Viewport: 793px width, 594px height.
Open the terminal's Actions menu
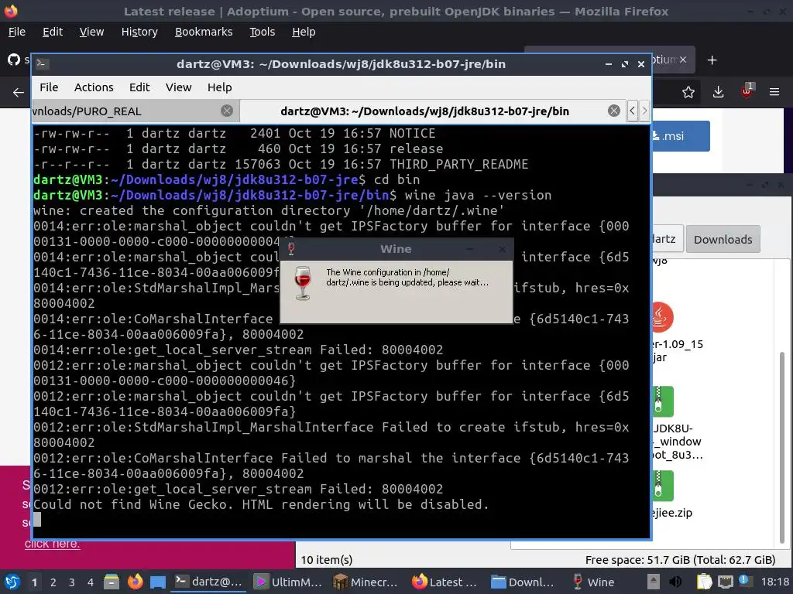[x=94, y=87]
